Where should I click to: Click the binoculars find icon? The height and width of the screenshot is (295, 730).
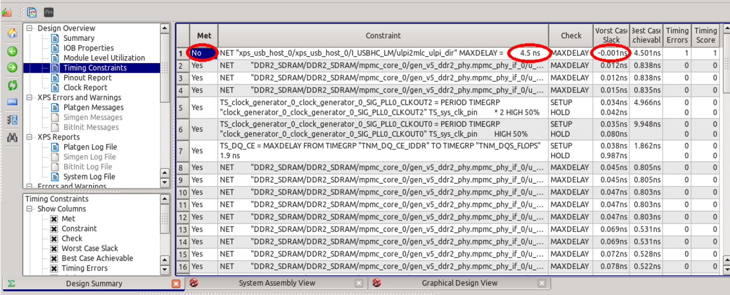pyautogui.click(x=12, y=137)
